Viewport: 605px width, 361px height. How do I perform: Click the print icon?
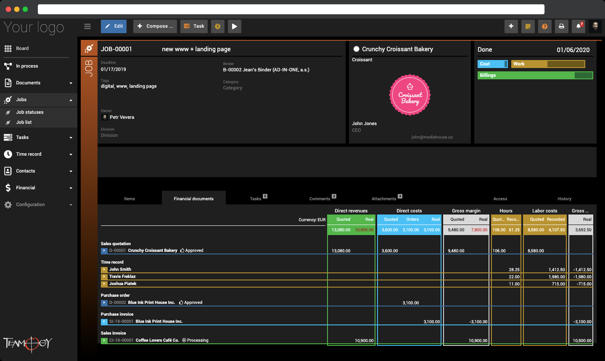pos(562,26)
